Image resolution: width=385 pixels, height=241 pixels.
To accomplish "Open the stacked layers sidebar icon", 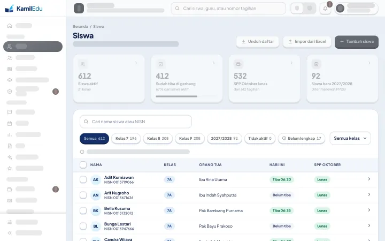I will pos(10,80).
